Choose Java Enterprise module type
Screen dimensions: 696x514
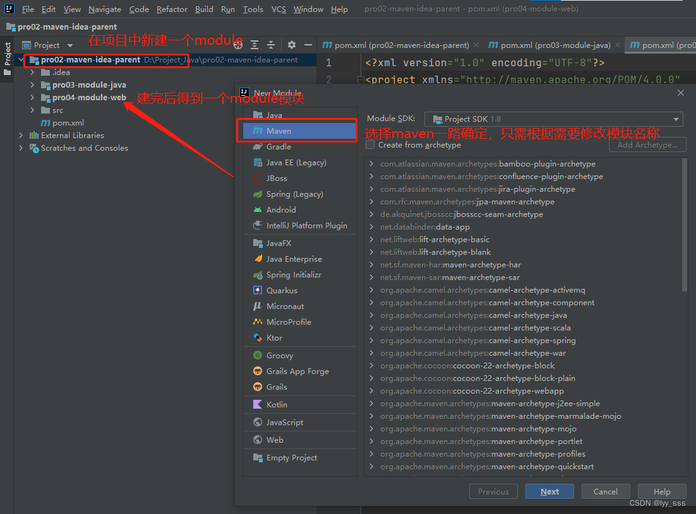[300, 259]
